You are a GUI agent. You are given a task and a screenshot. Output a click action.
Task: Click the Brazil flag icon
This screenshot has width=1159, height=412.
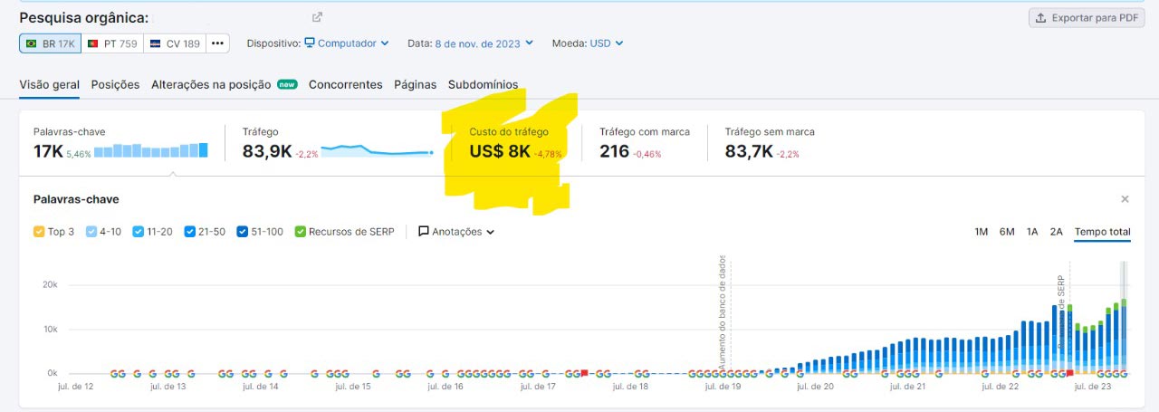tap(32, 43)
